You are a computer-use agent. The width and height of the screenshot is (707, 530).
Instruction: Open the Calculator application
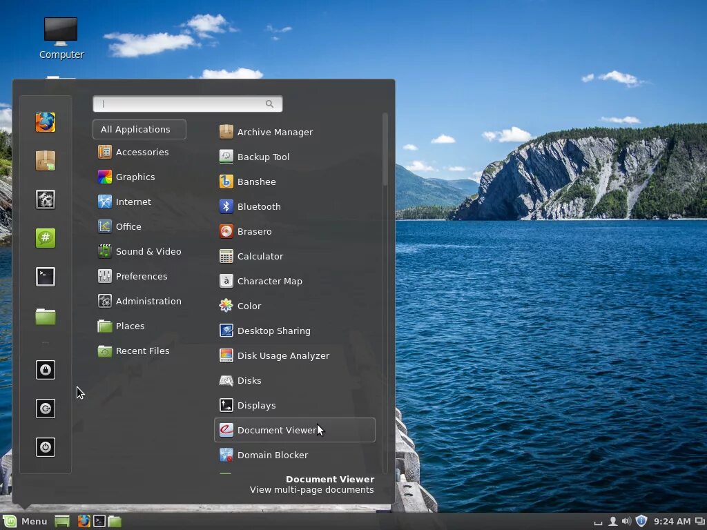coord(260,256)
